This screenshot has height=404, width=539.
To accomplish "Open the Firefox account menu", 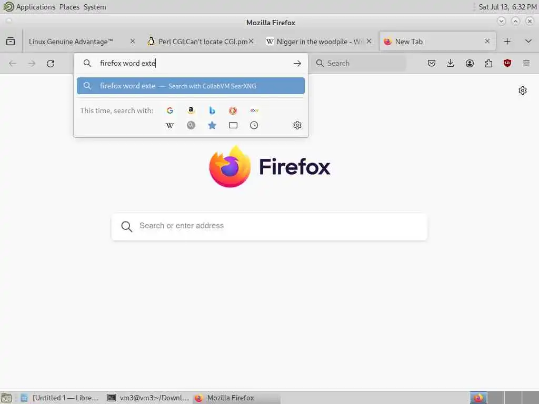I will (x=470, y=63).
